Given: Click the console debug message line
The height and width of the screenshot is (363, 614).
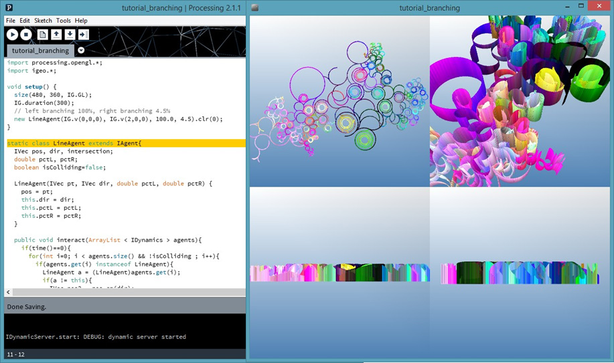Looking at the screenshot, I should 96,336.
